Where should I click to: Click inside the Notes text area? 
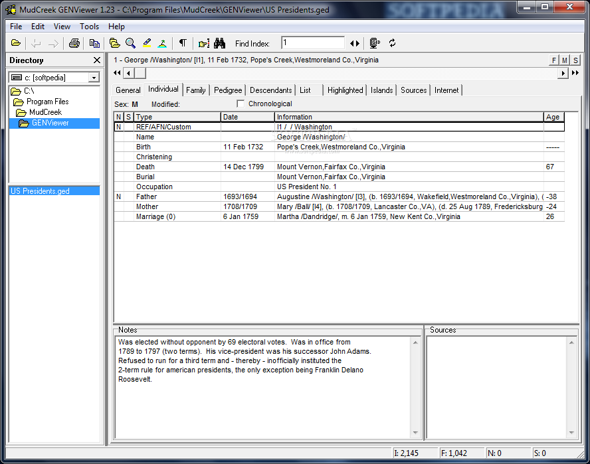tap(262, 387)
